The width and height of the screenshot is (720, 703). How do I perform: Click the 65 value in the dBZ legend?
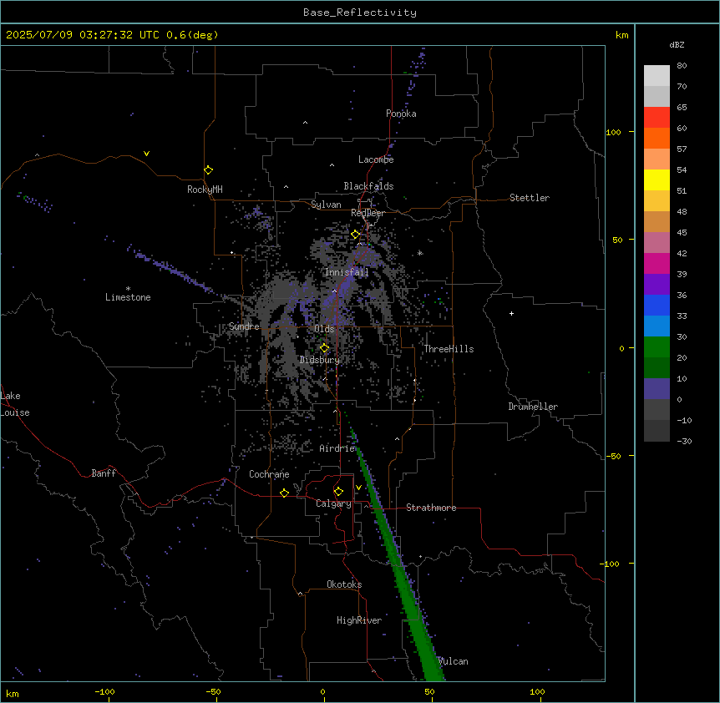pos(682,107)
